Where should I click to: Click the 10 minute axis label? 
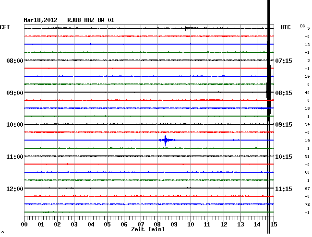click(x=191, y=225)
